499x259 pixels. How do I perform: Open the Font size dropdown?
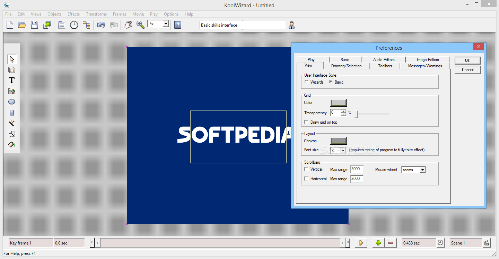[x=343, y=150]
